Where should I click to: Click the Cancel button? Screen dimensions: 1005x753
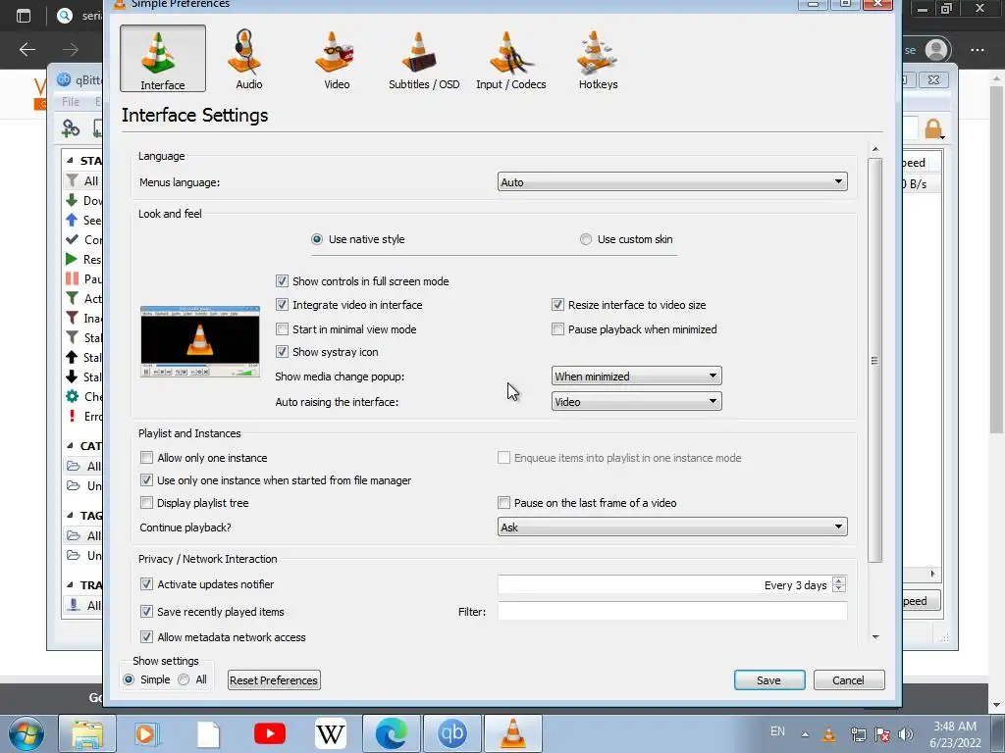coord(849,680)
